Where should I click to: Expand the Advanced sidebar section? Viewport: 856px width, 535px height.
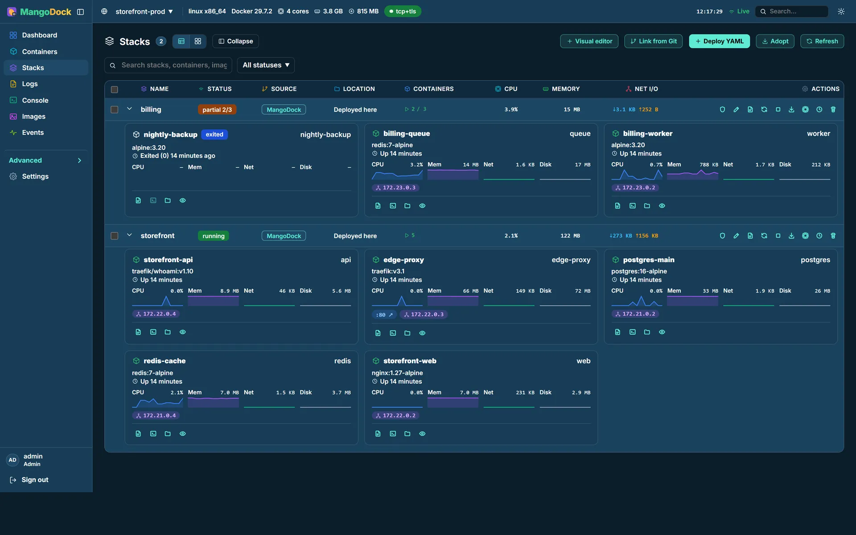tap(45, 160)
